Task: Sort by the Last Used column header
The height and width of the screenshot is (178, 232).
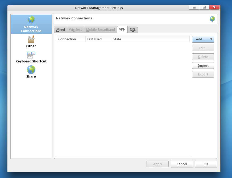Action: pyautogui.click(x=99, y=39)
